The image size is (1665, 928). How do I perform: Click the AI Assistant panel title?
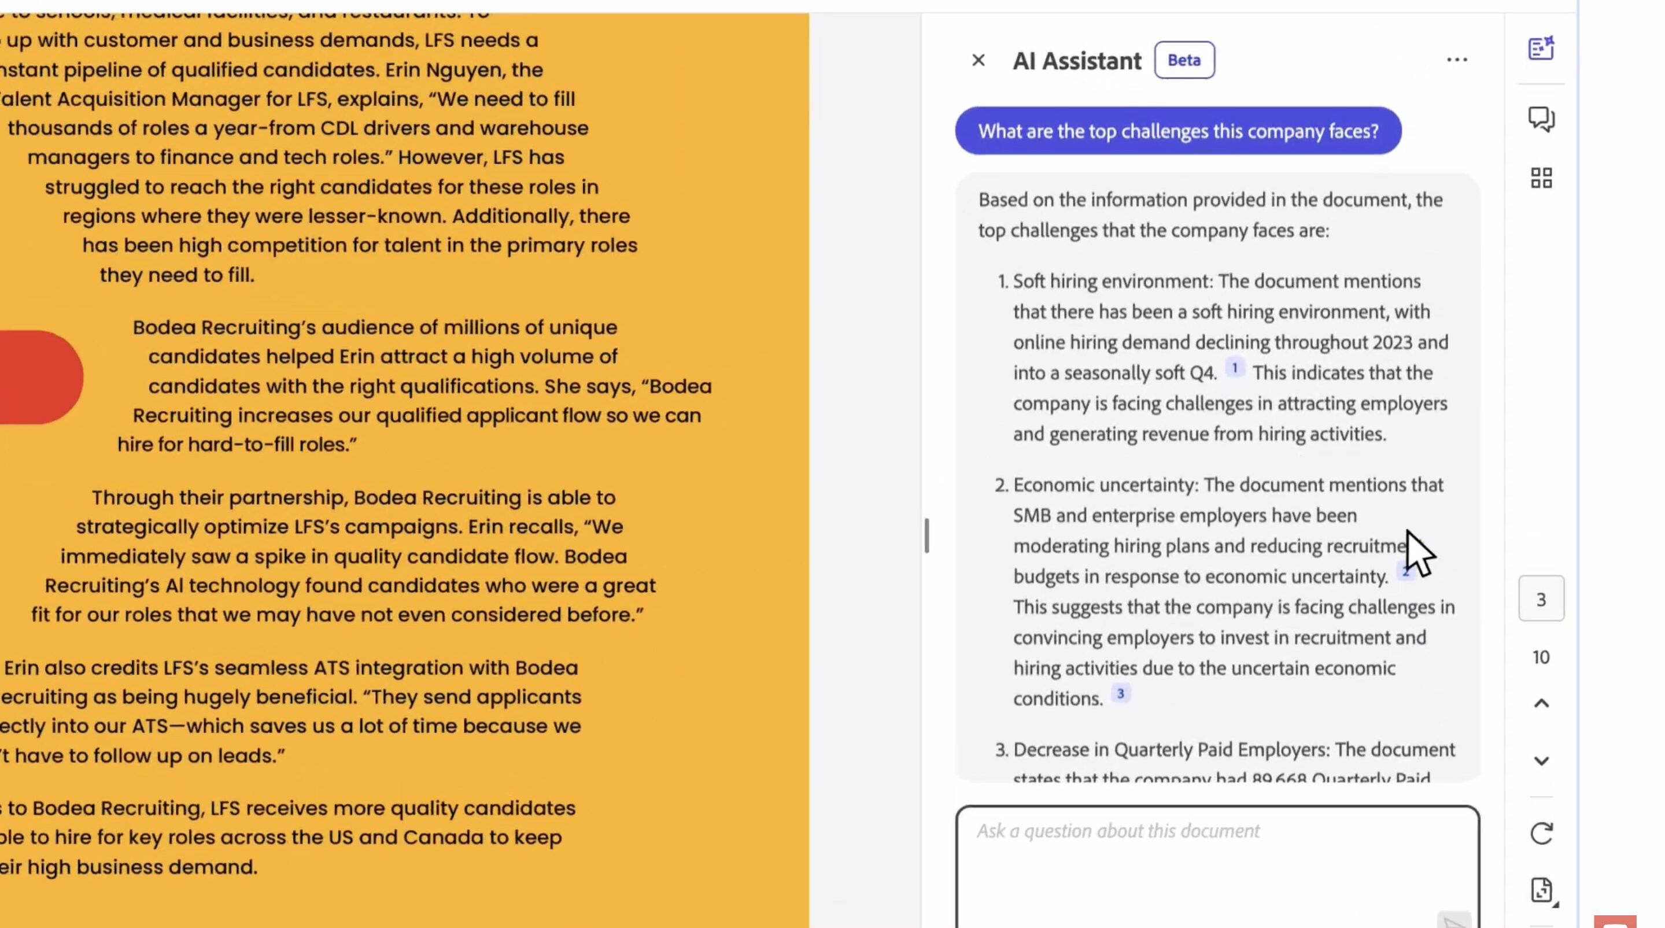click(x=1077, y=61)
